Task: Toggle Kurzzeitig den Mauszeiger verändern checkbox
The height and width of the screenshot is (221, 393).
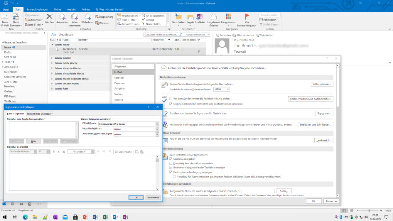Action: tap(171, 164)
